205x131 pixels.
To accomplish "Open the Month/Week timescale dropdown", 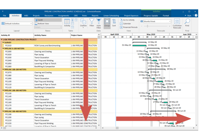I will [x=170, y=21].
